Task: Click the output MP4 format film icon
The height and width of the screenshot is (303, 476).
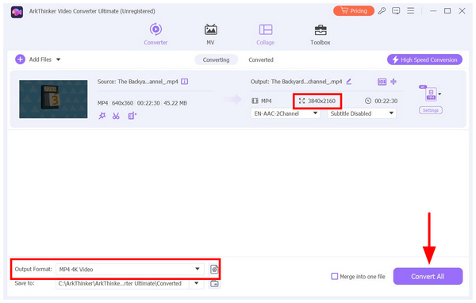Action: (255, 101)
